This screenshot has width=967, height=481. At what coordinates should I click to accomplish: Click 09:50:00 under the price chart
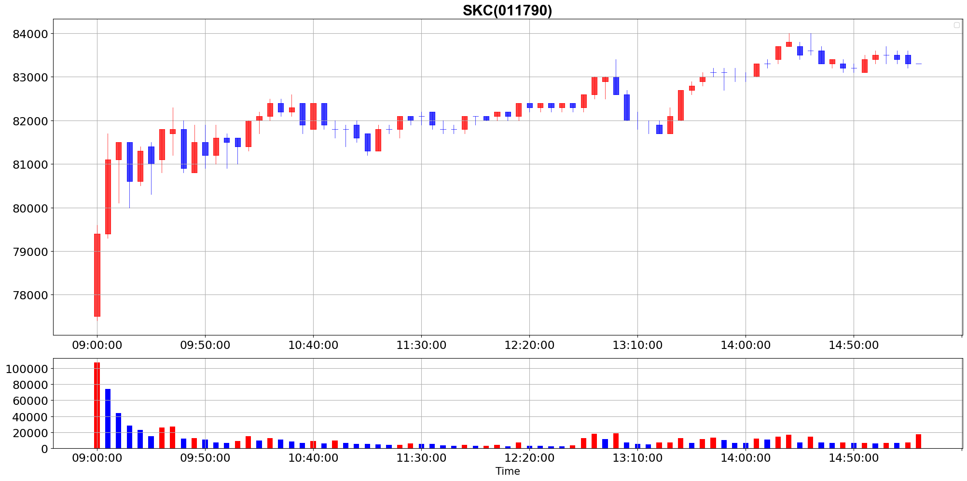coord(205,345)
